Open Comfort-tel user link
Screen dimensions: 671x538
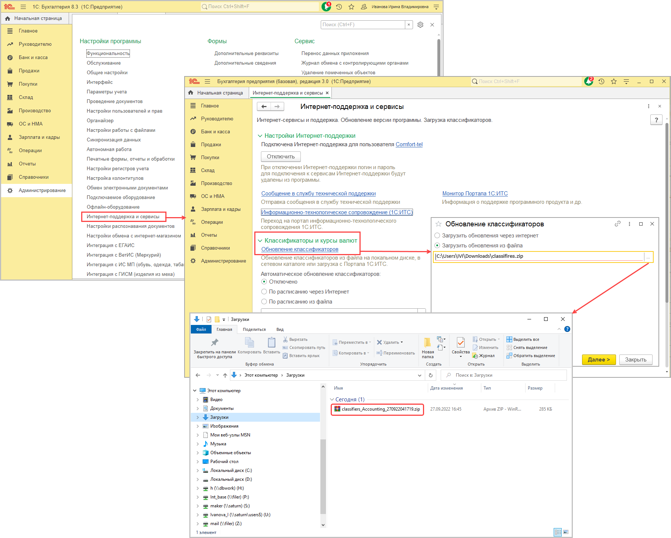(x=409, y=144)
